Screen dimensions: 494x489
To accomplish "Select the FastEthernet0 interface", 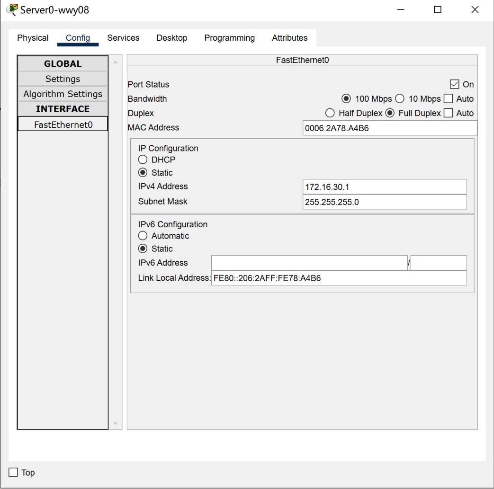I will coord(63,124).
